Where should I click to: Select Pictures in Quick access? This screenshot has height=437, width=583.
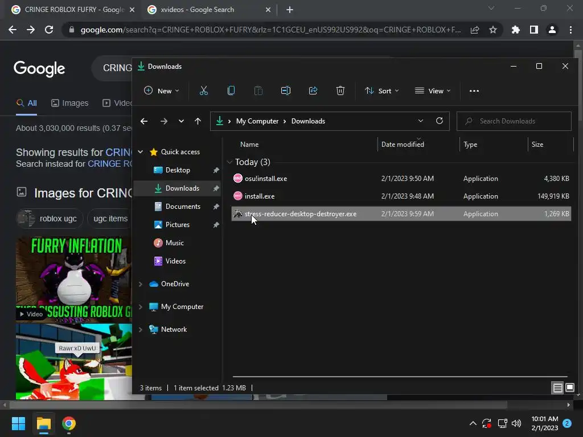[178, 224]
